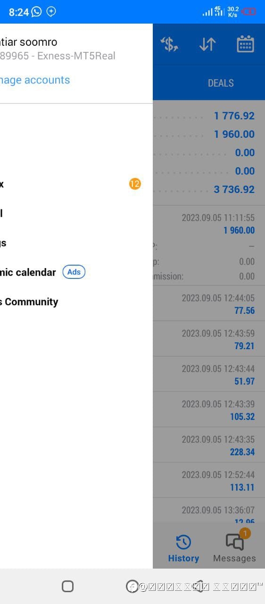The width and height of the screenshot is (265, 604).
Task: Open the Manage accounts link
Action: tap(35, 80)
